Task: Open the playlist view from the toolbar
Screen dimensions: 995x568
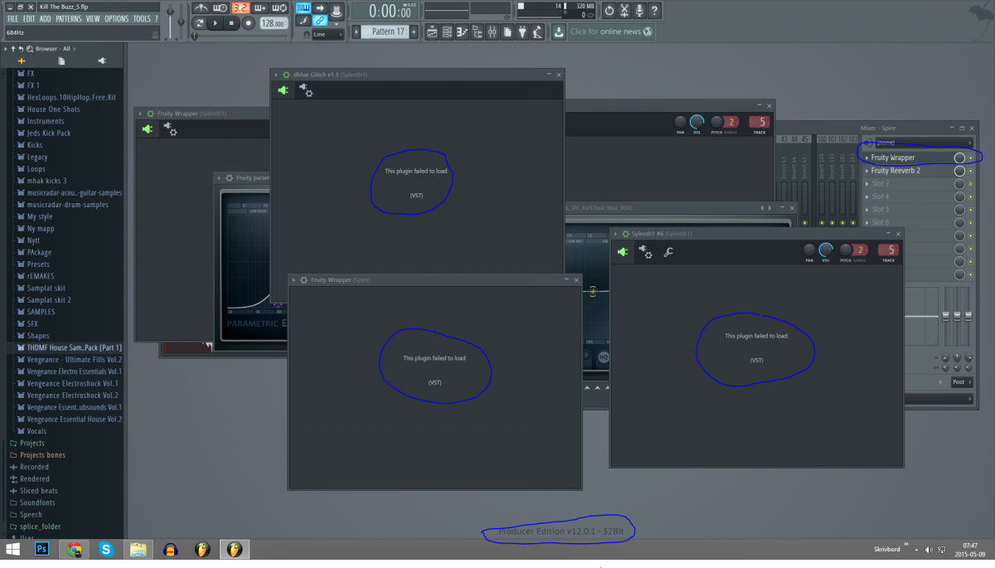Action: point(432,32)
